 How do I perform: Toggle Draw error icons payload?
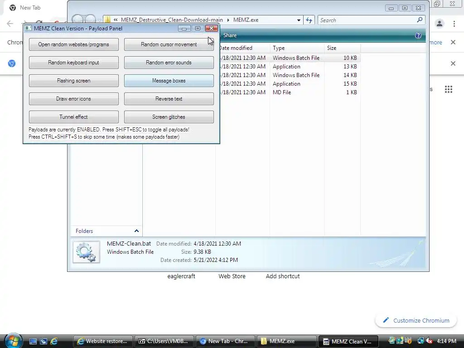[x=74, y=99]
